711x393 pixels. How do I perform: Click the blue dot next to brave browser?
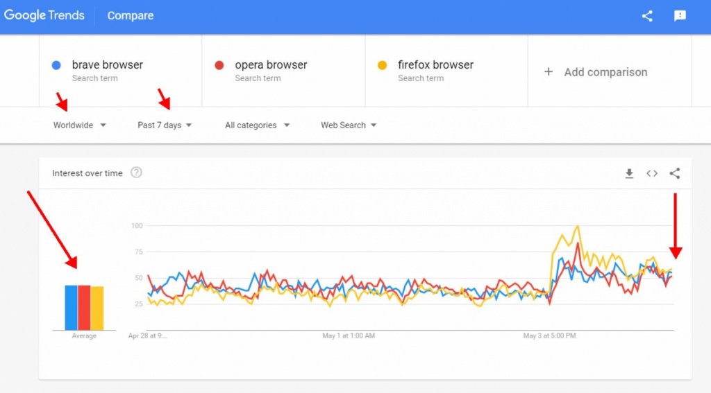[56, 65]
